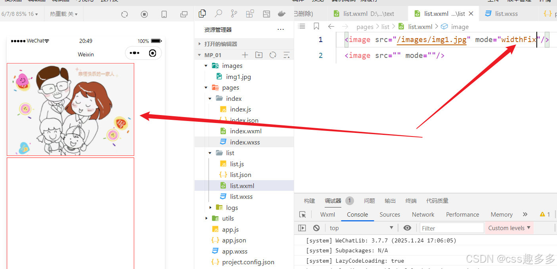Open the console context 'top' dropdown
Viewport: 557px width, 269px height.
(x=361, y=228)
